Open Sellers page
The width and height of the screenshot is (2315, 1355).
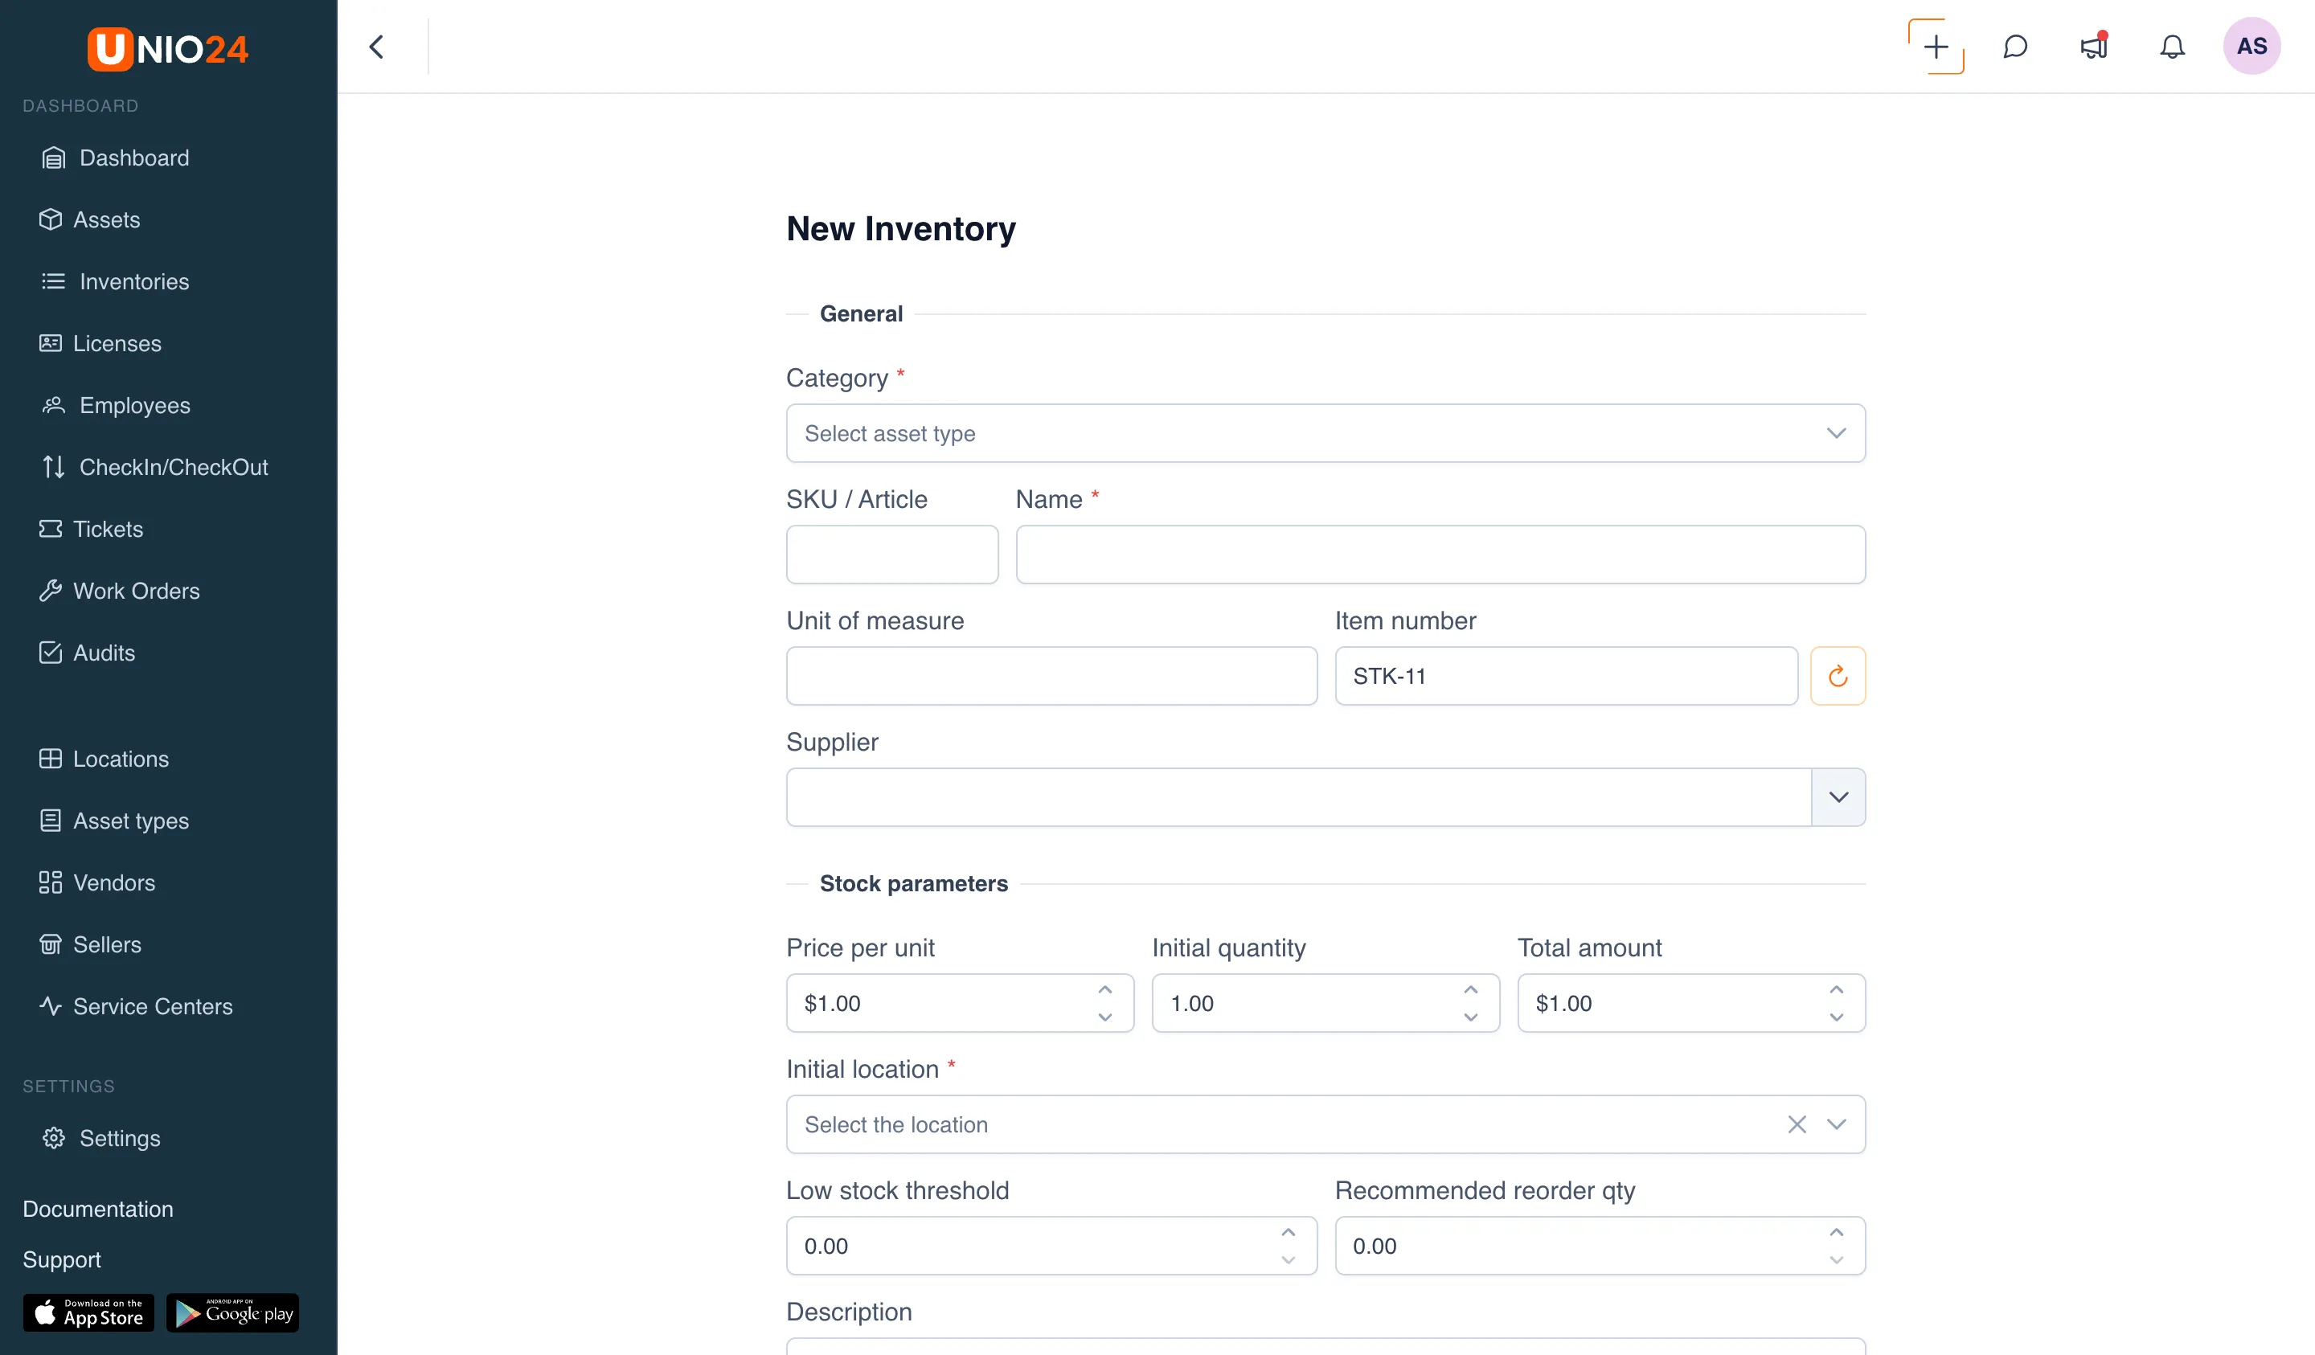coord(90,944)
